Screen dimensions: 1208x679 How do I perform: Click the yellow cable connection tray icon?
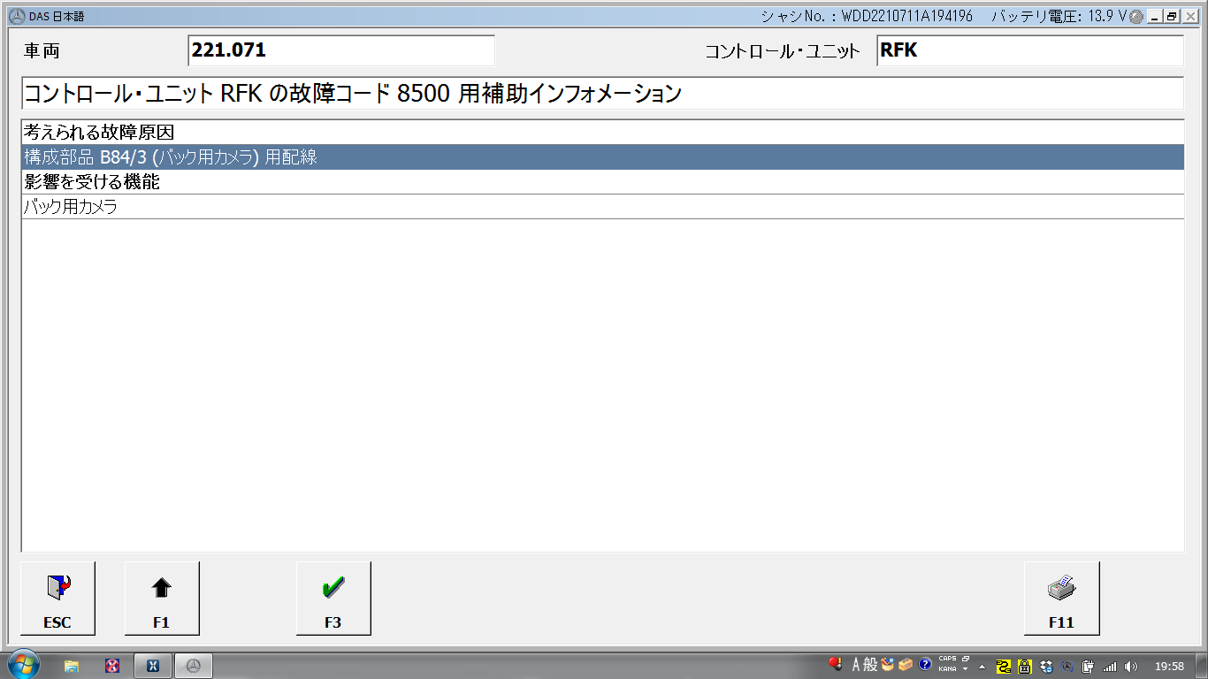click(1004, 666)
